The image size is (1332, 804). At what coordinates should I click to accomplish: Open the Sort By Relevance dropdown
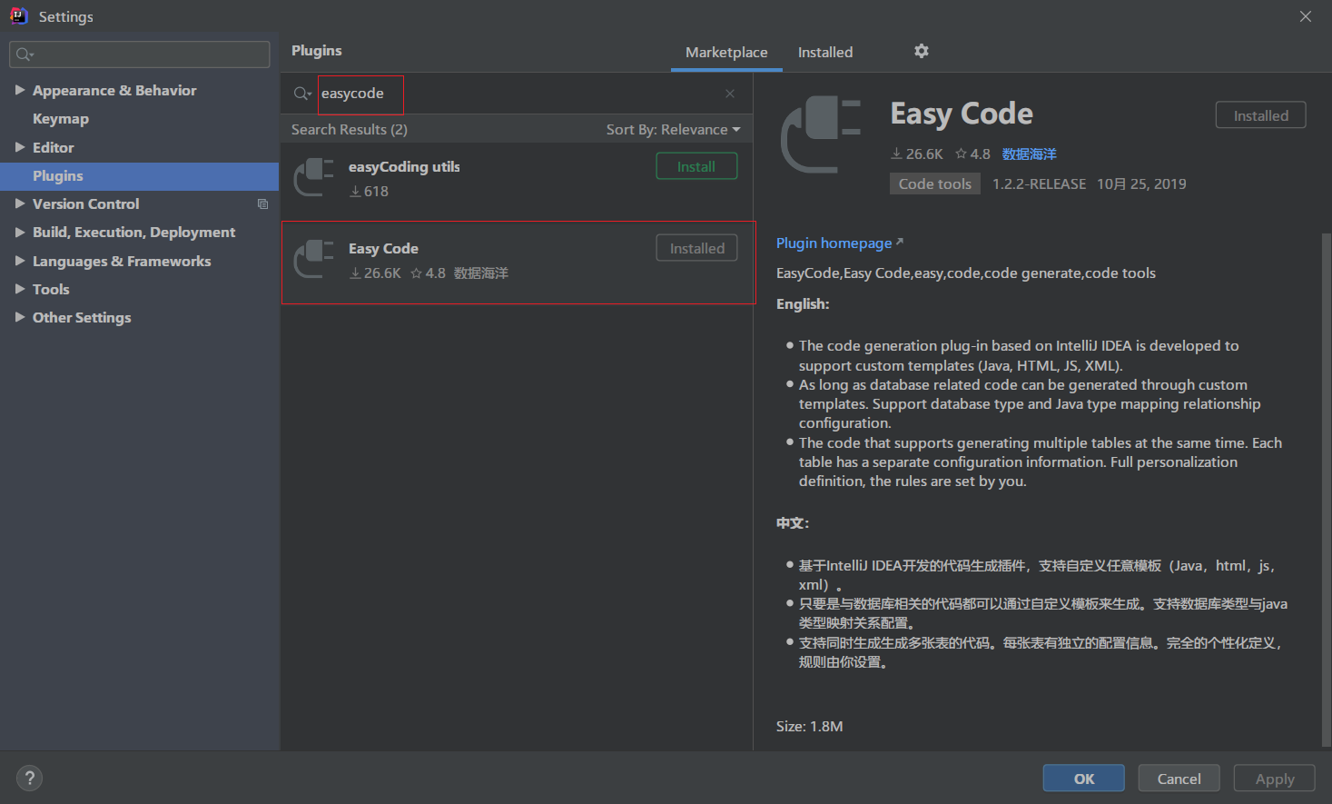(x=673, y=129)
